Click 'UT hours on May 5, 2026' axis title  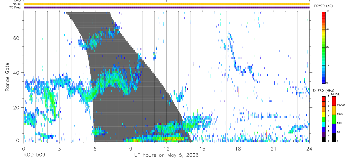[166, 155]
